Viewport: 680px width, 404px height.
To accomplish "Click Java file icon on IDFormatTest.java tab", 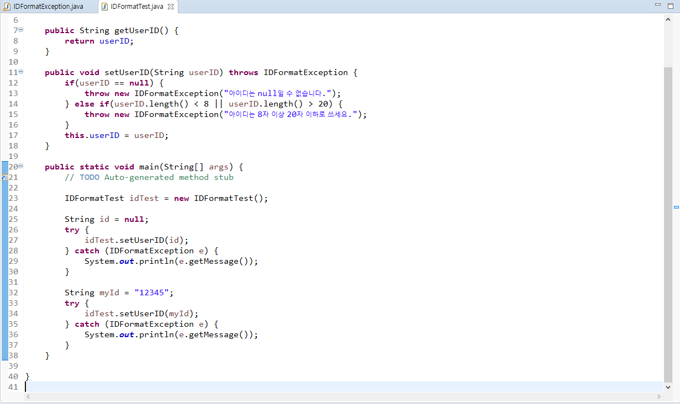I will click(x=104, y=7).
